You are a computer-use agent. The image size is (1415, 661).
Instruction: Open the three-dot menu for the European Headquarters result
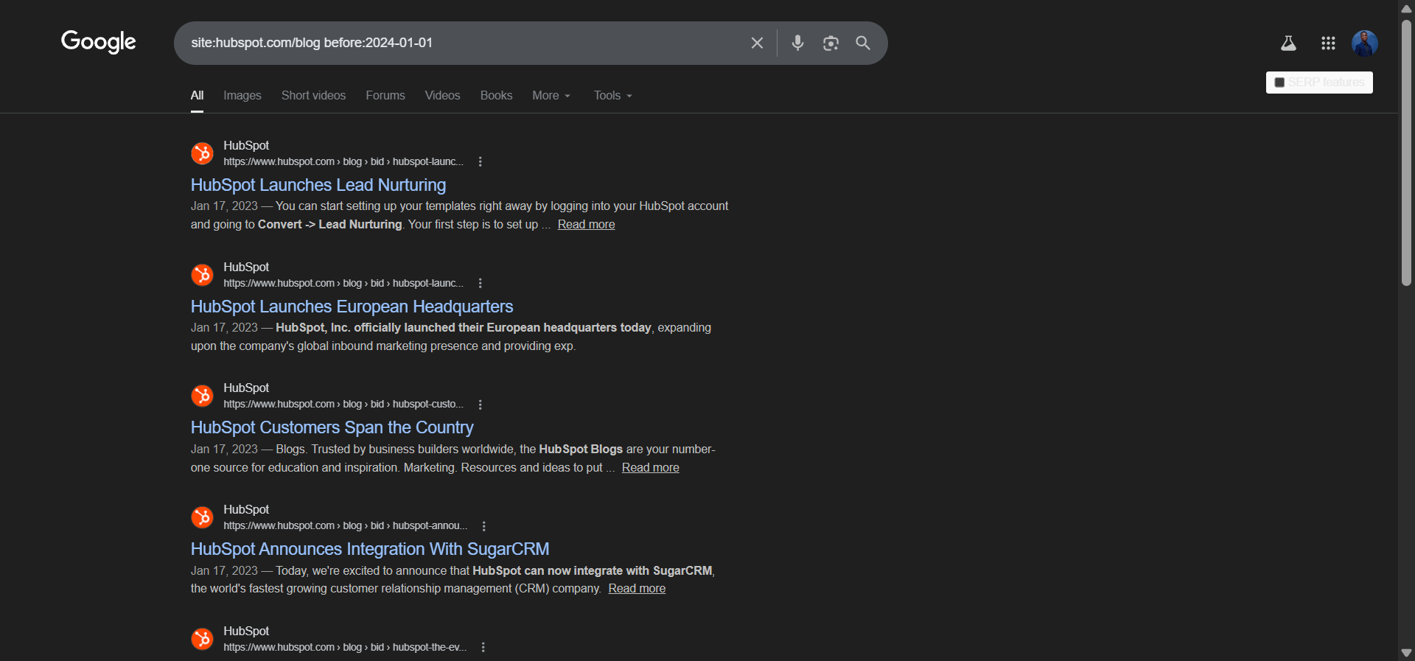tap(481, 283)
